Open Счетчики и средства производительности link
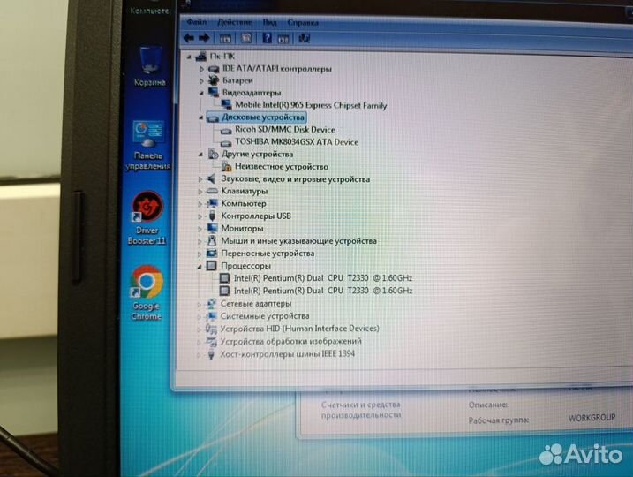This screenshot has width=633, height=477. (361, 410)
